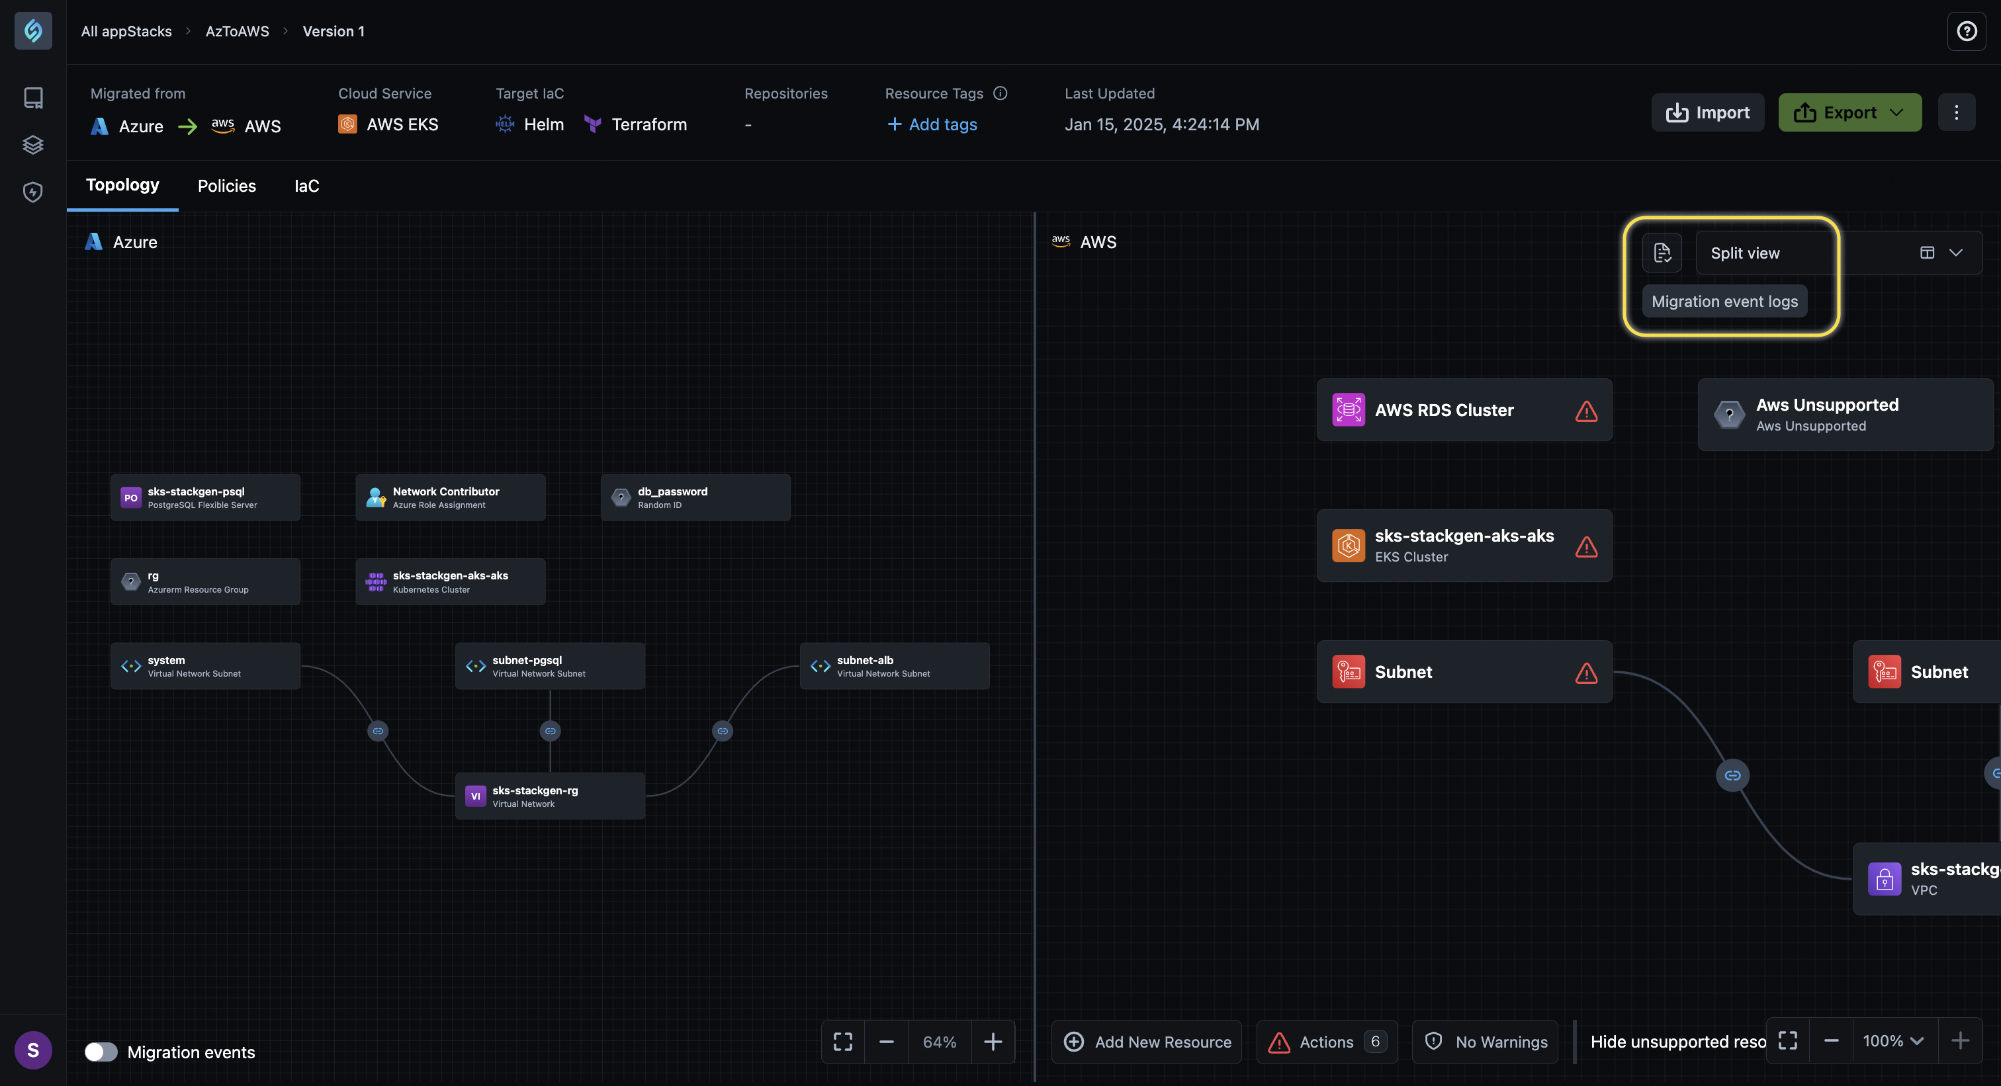Switch to the Policies tab
This screenshot has width=2001, height=1086.
pos(227,187)
